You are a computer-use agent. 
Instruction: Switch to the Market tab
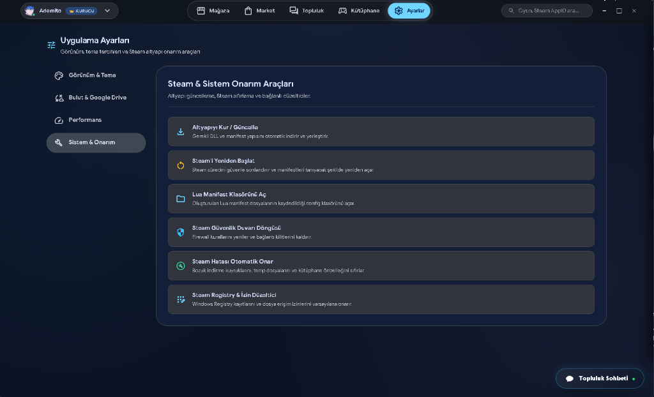[x=259, y=11]
